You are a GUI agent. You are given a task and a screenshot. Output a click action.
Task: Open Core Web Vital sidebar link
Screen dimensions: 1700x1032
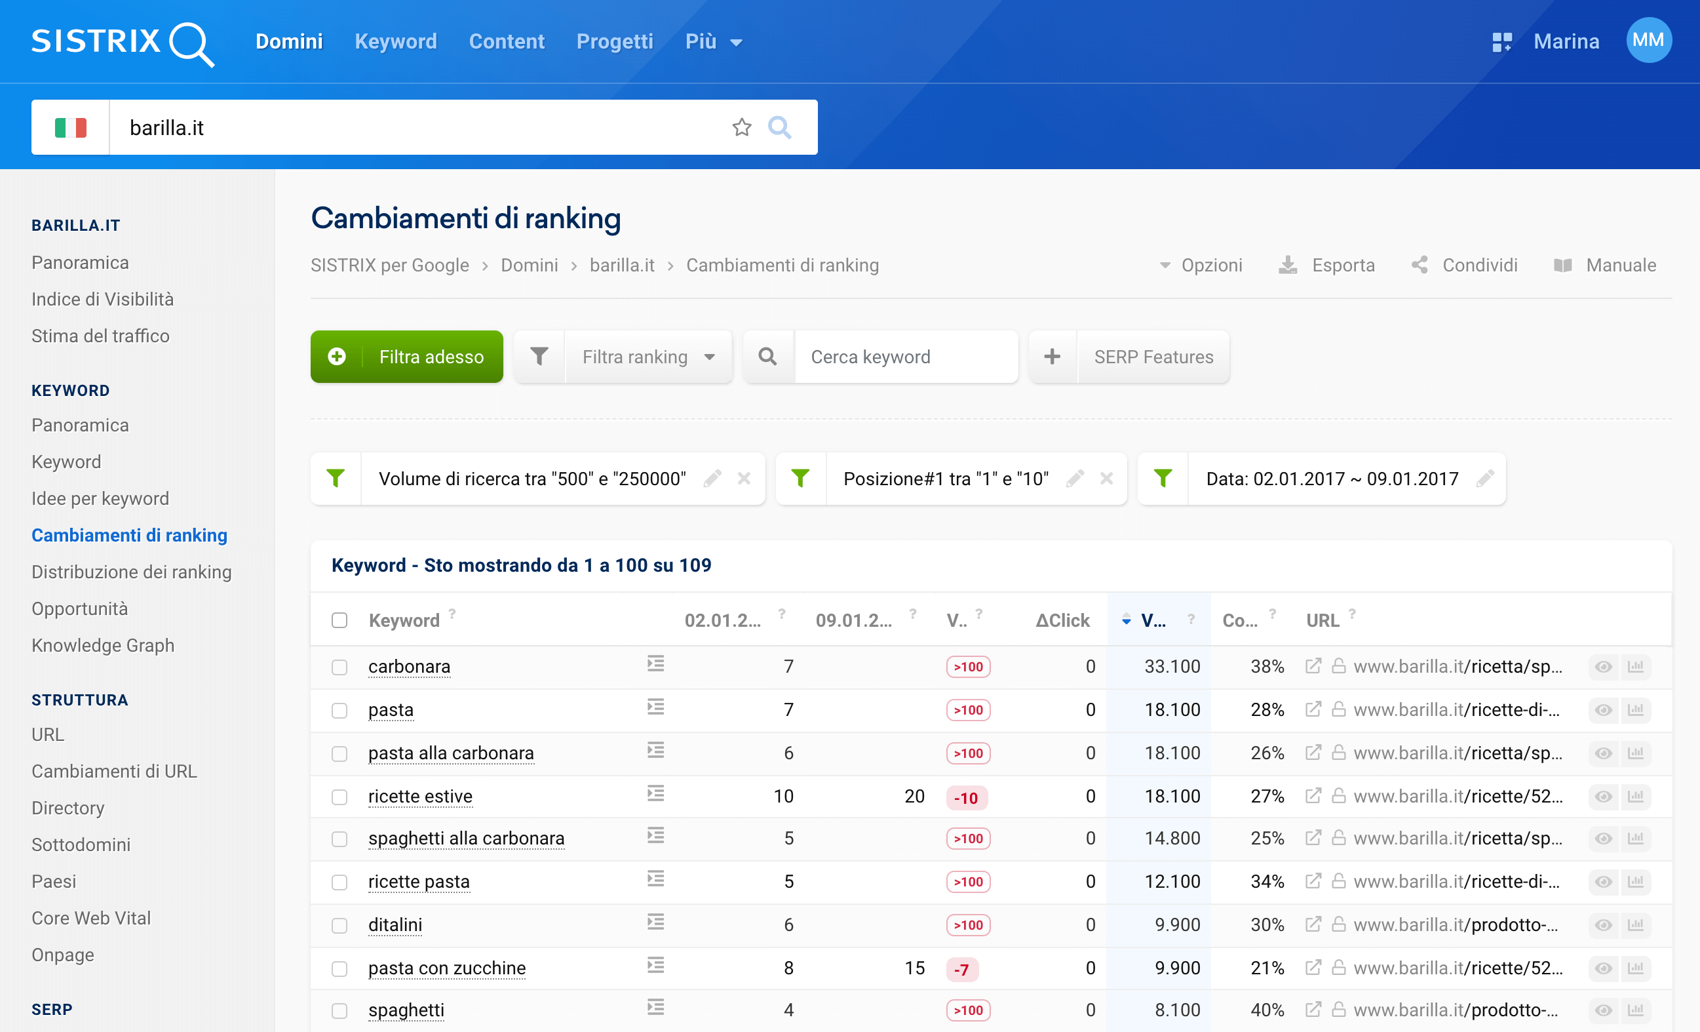[91, 917]
